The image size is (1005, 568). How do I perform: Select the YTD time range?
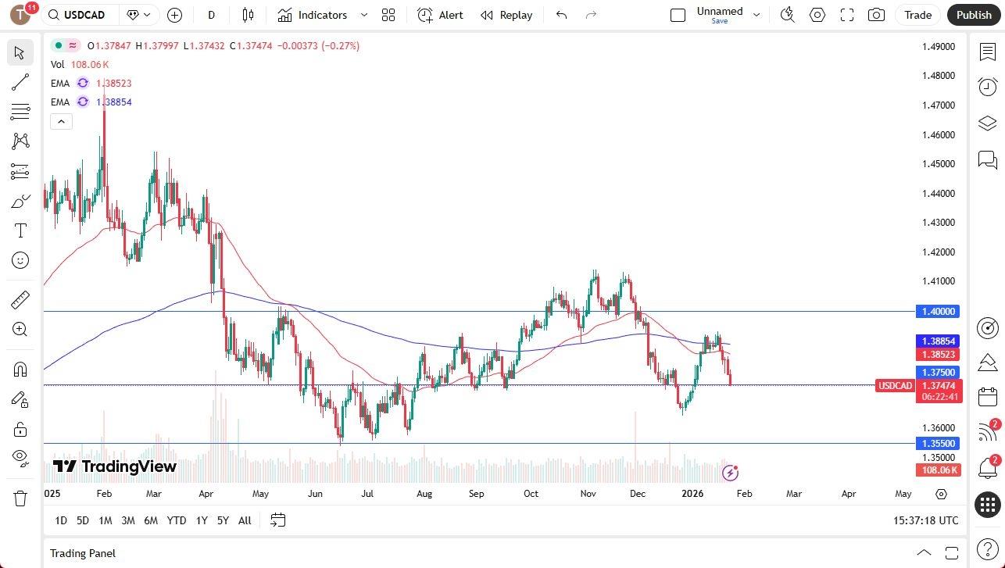(177, 520)
